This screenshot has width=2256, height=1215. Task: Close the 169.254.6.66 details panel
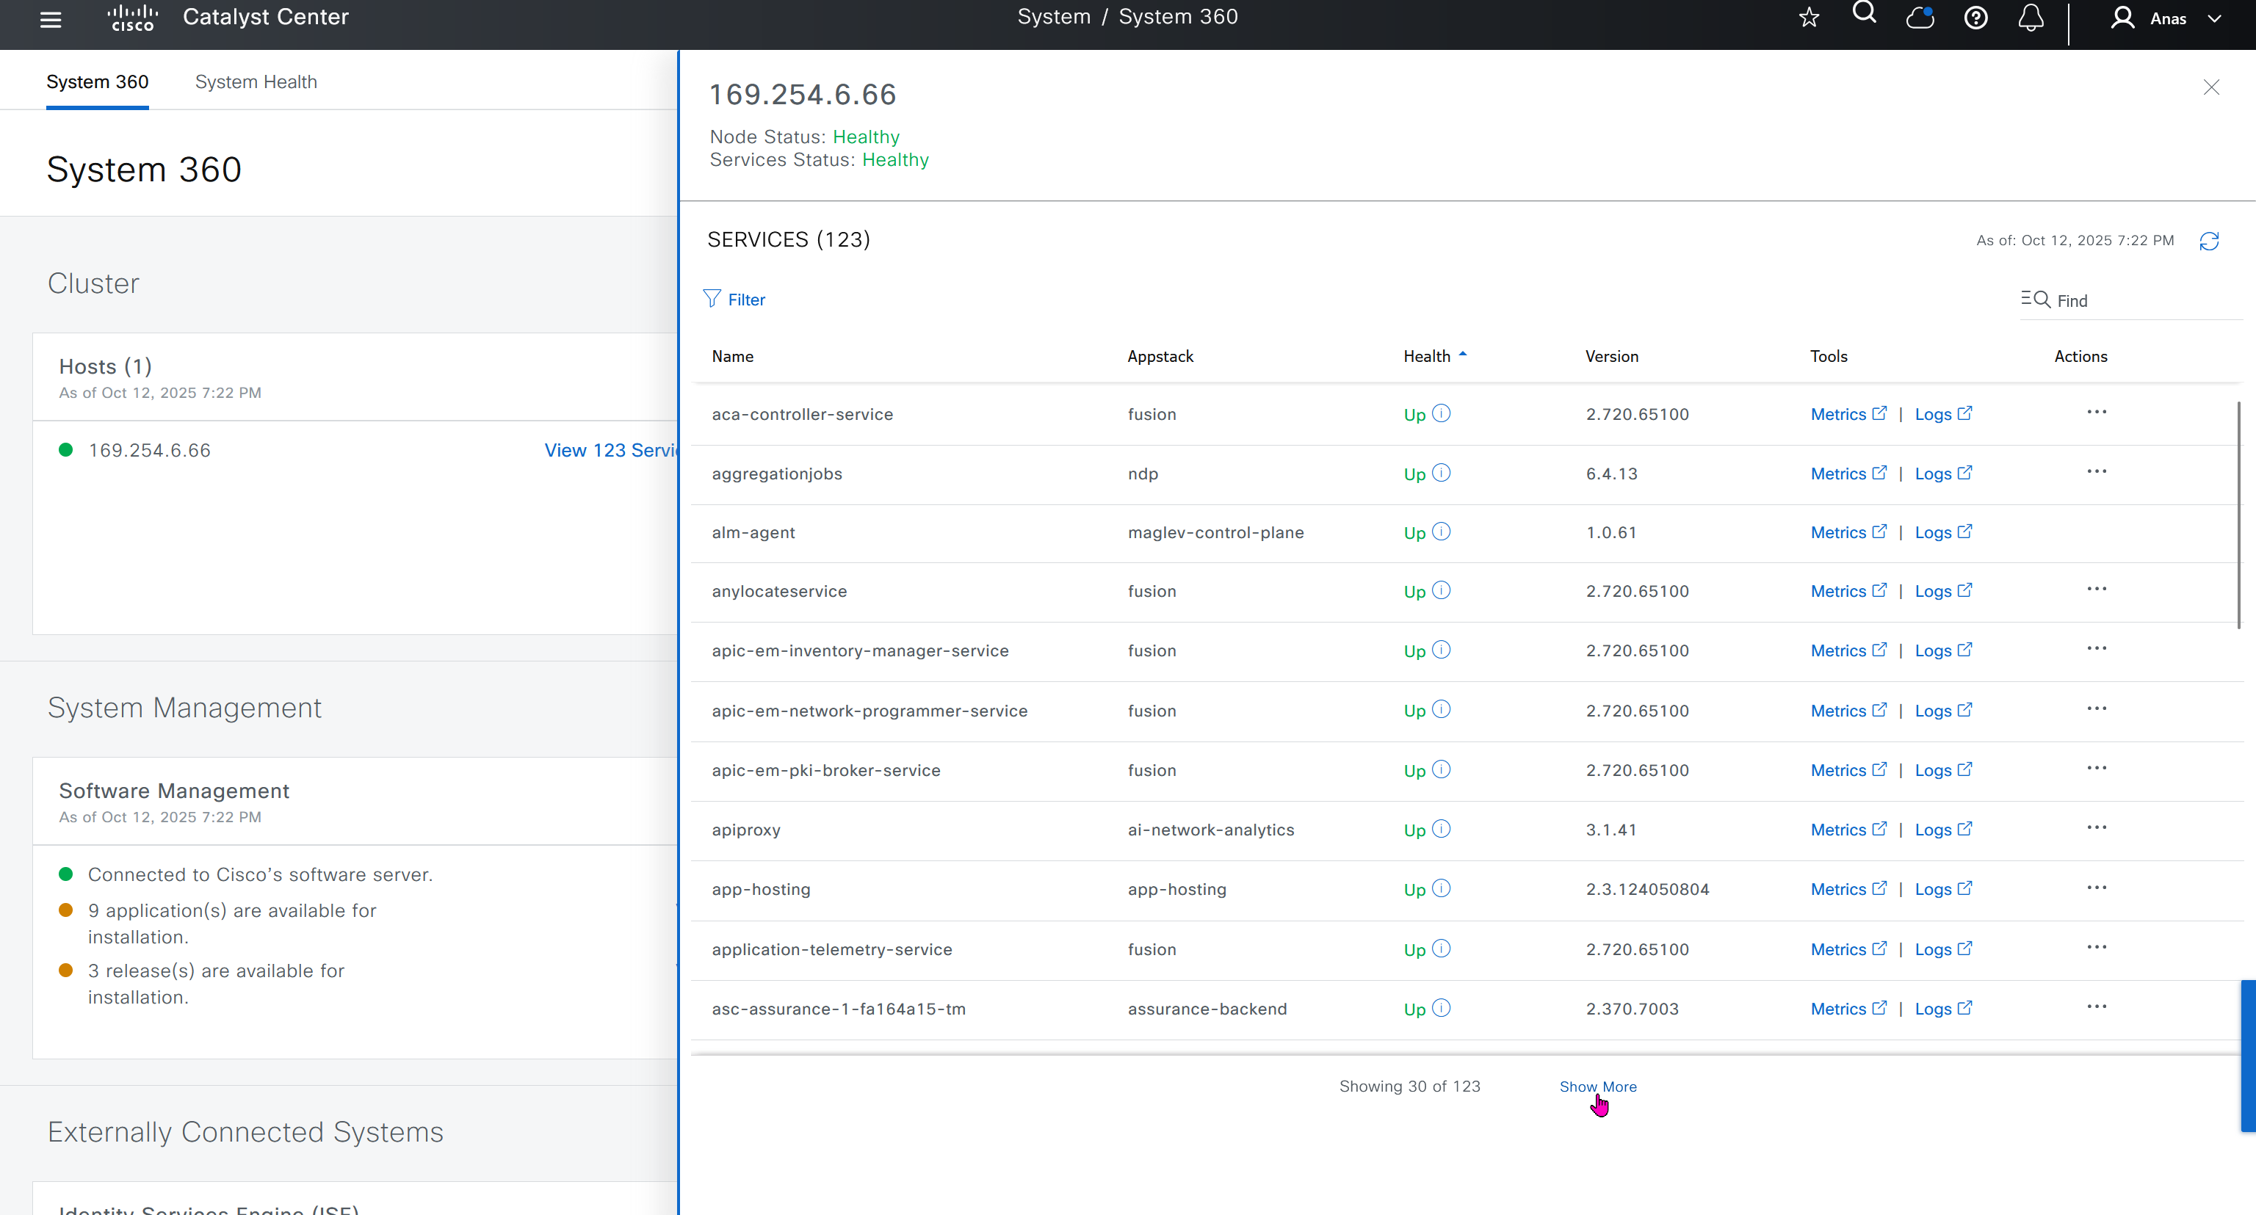2211,87
